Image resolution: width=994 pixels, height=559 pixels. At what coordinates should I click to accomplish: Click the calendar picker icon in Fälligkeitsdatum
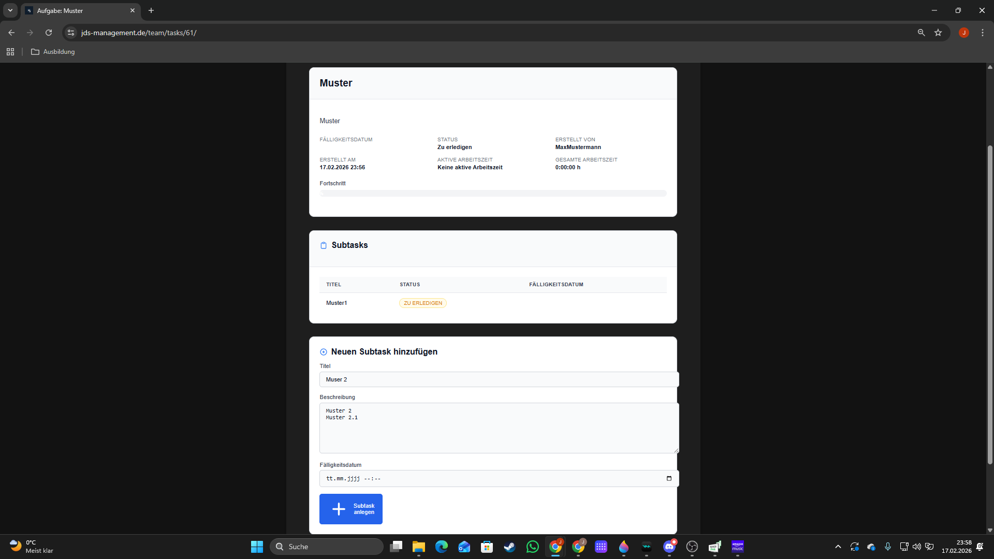[669, 478]
